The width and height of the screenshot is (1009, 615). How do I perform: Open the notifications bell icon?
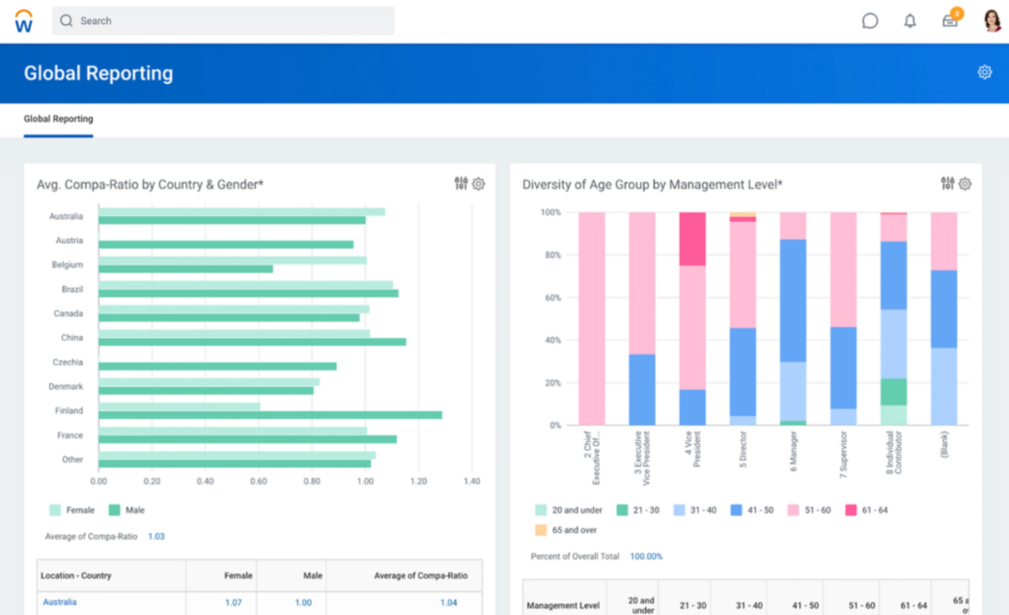910,21
